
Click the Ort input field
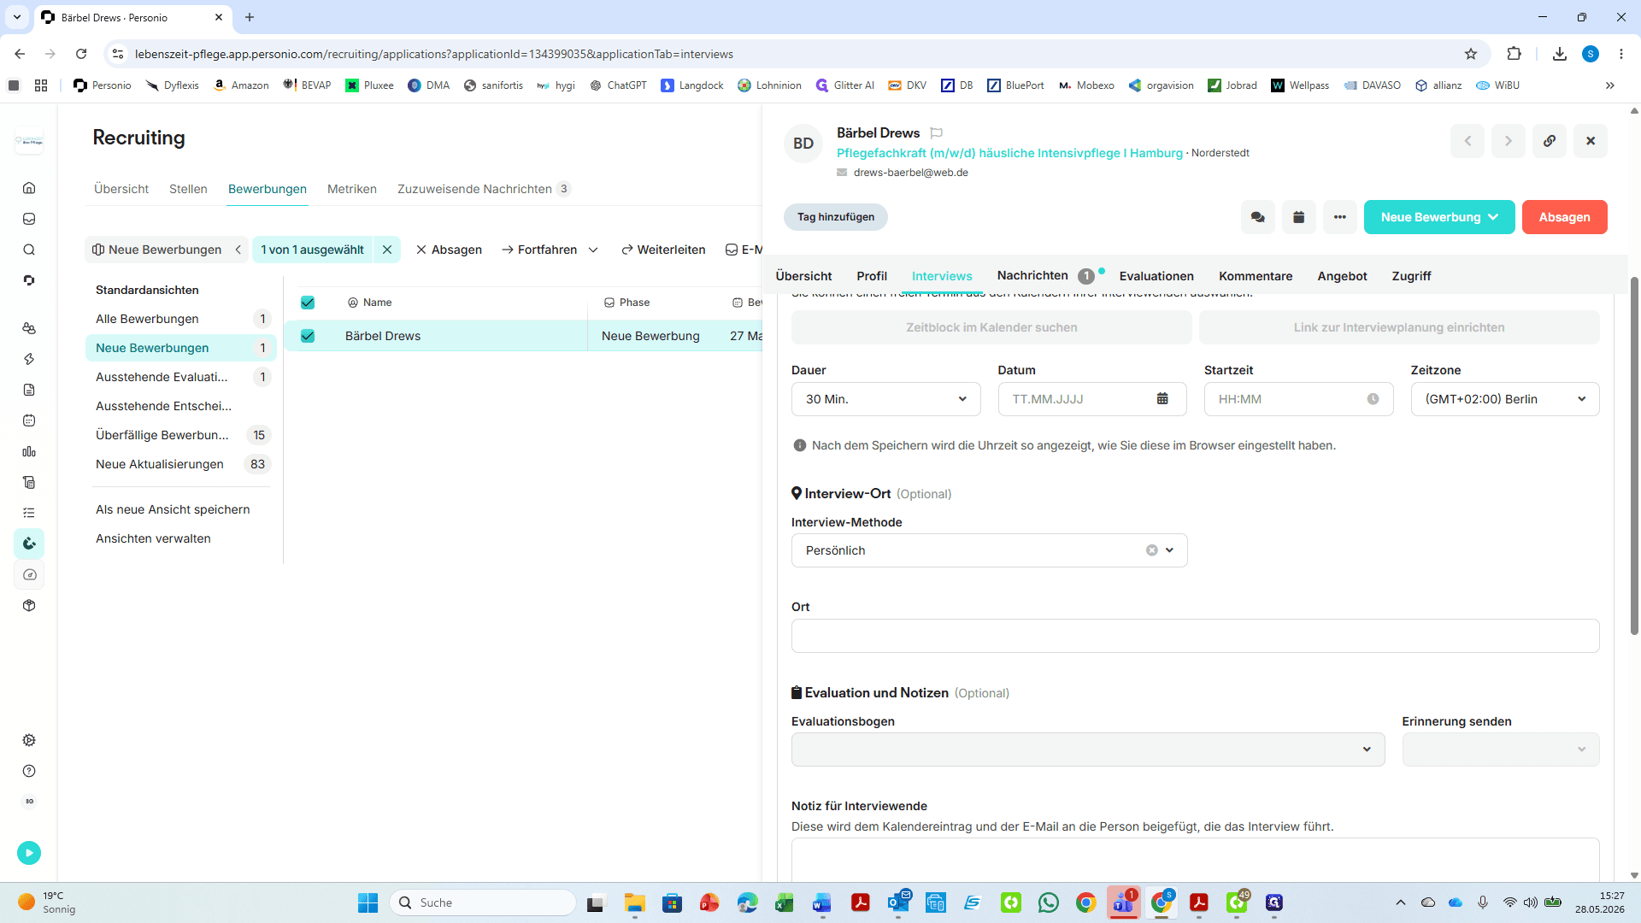click(x=1195, y=636)
